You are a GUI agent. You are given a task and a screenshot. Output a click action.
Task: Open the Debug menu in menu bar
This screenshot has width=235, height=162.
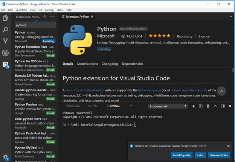click(x=49, y=10)
